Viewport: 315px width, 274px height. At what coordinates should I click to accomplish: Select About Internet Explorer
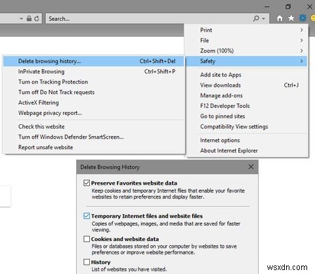point(247,150)
